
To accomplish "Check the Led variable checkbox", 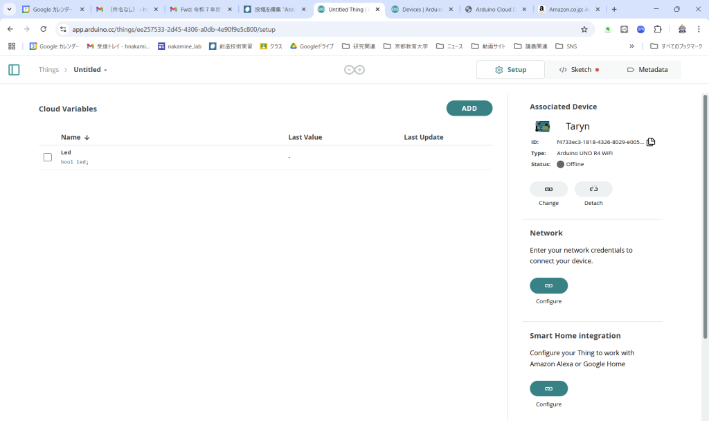I will point(48,157).
